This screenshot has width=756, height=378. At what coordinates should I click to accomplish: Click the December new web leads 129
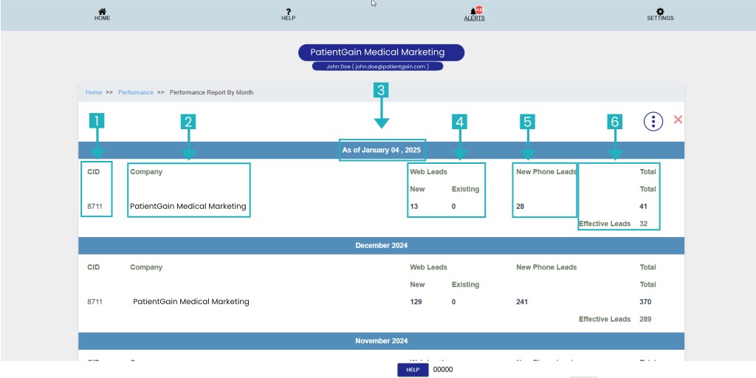click(416, 302)
